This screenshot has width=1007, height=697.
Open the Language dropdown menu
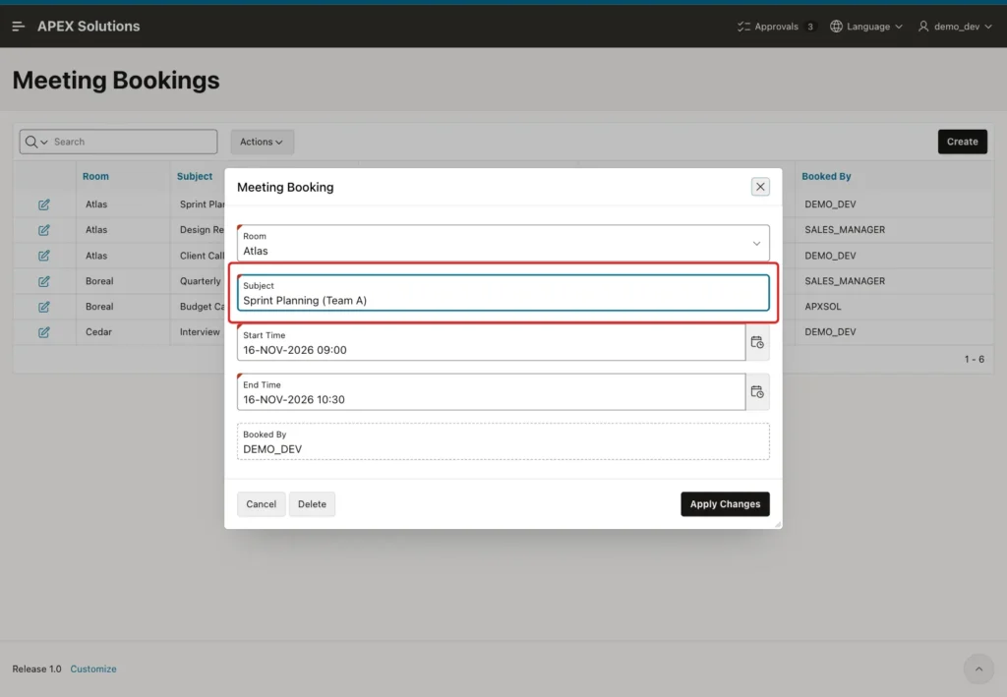tap(866, 27)
